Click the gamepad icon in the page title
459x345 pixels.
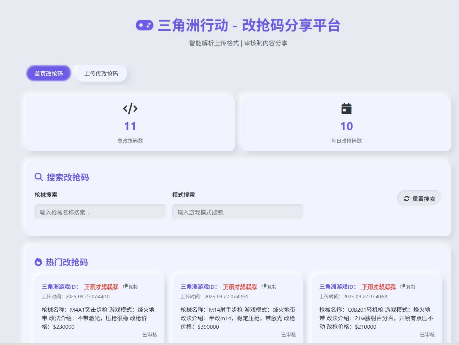[x=145, y=25]
